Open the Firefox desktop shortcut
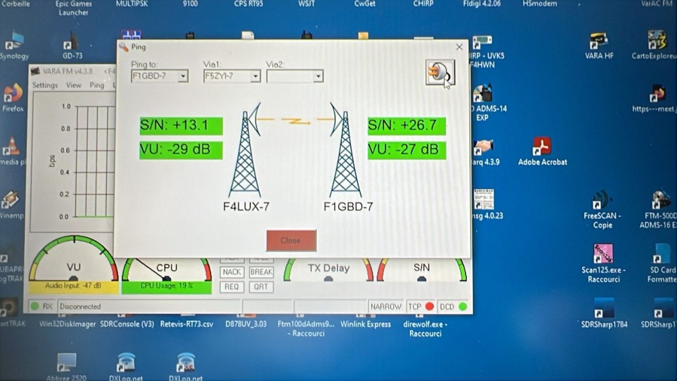677x381 pixels. (x=12, y=97)
